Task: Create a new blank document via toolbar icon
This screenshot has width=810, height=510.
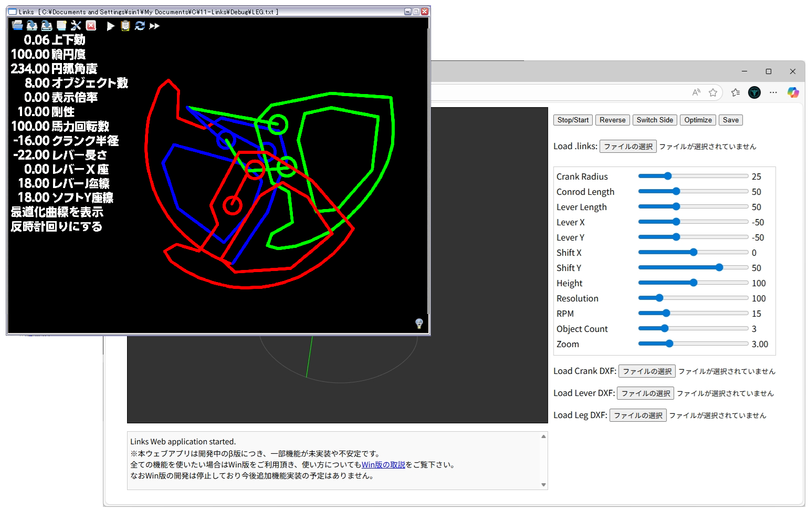Action: pyautogui.click(x=61, y=25)
